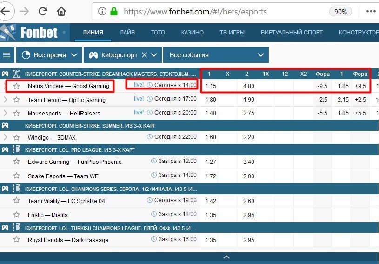Image resolution: width=379 pixels, height=264 pixels.
Task: Click clock icon beside Завтра в 12:00
Action: [154, 161]
